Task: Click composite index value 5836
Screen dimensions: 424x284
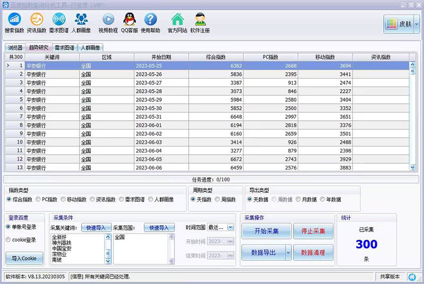Action: (236, 74)
